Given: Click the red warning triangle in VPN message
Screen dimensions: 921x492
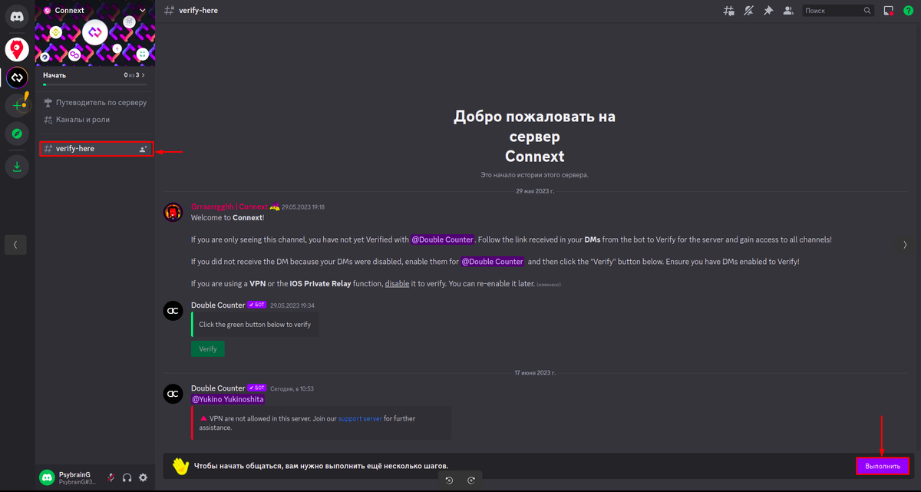Looking at the screenshot, I should pyautogui.click(x=203, y=418).
